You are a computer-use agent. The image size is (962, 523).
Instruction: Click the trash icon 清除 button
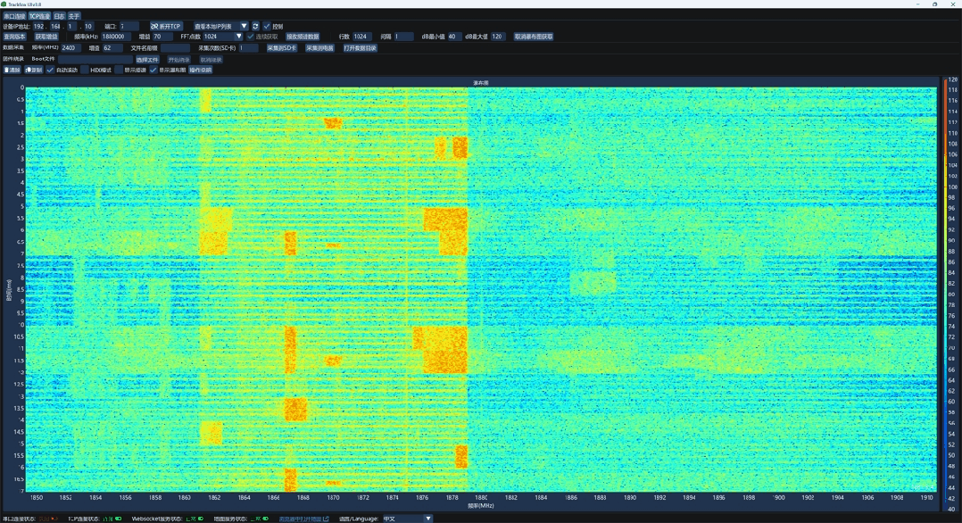[12, 70]
